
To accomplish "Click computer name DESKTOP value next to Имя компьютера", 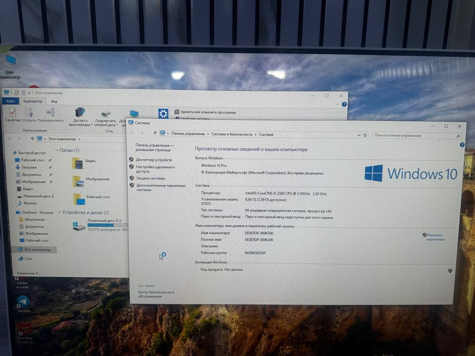I will [259, 233].
